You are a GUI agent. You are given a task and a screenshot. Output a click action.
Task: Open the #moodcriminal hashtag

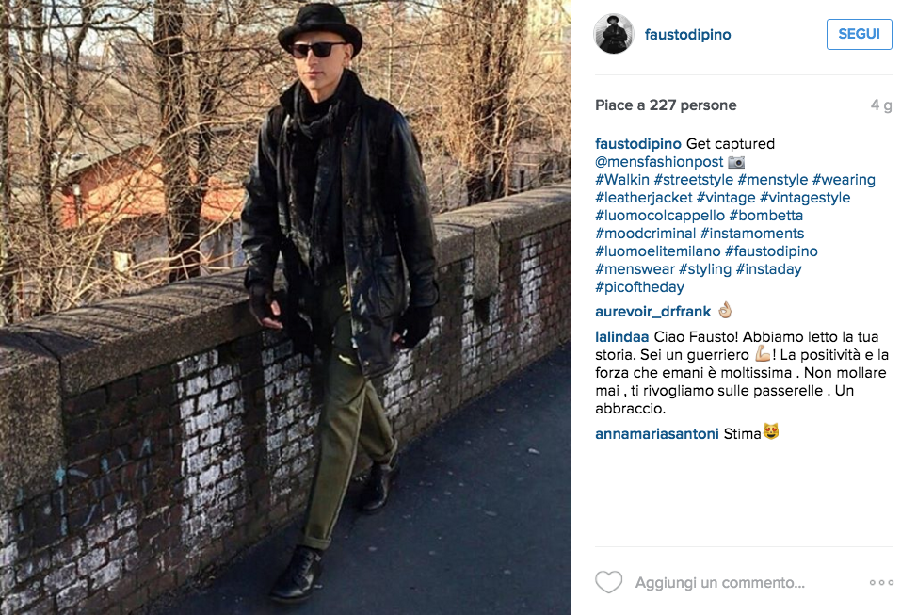(x=645, y=234)
